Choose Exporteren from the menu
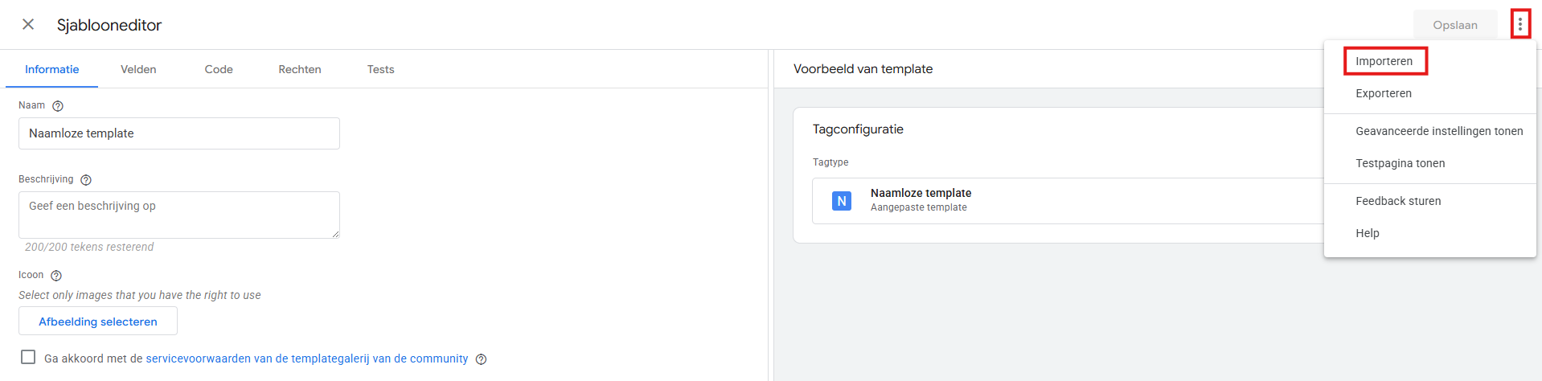 pos(1383,93)
